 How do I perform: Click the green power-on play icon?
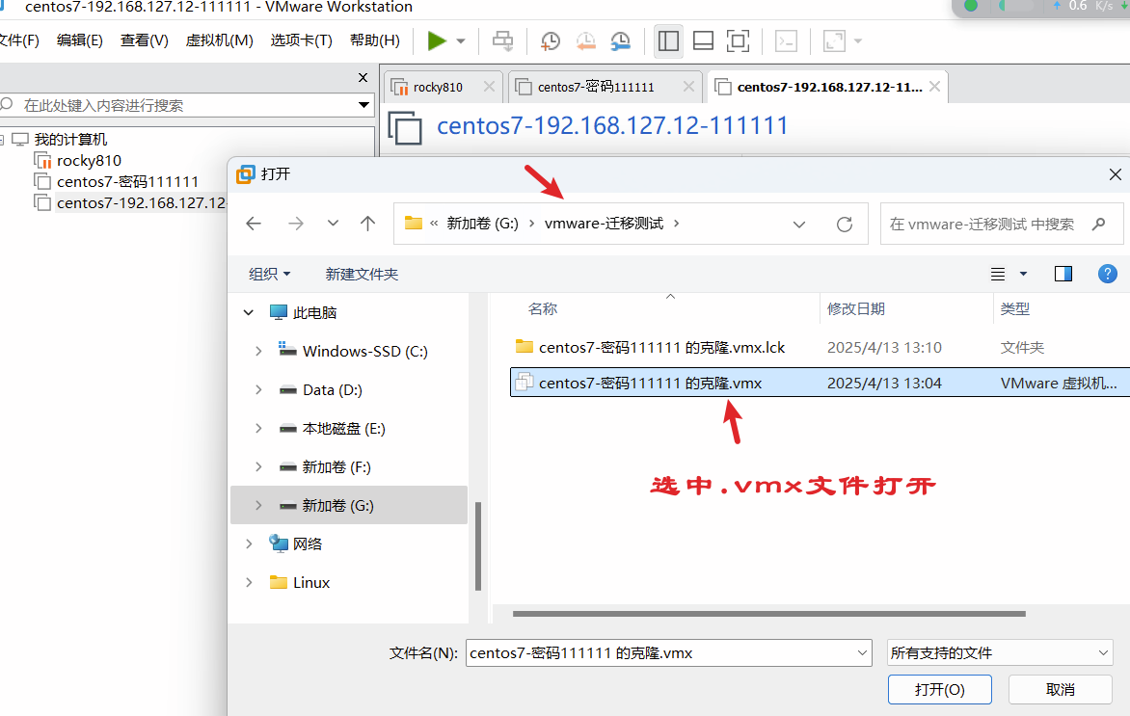tap(437, 41)
